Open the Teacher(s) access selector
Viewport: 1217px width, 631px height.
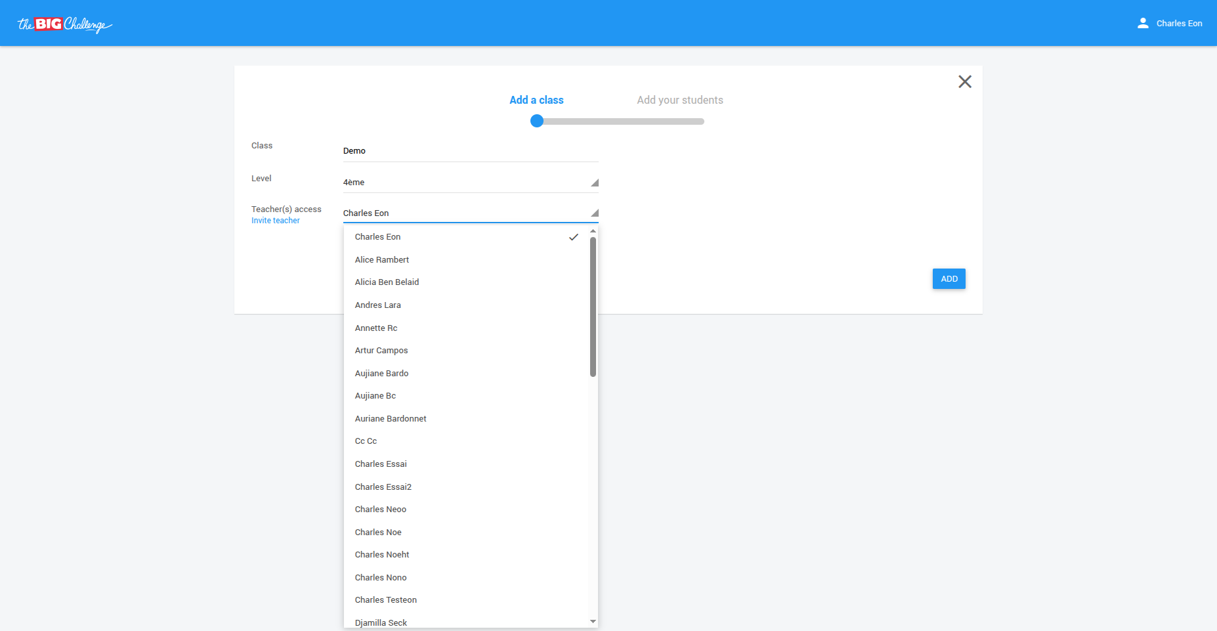click(x=470, y=213)
